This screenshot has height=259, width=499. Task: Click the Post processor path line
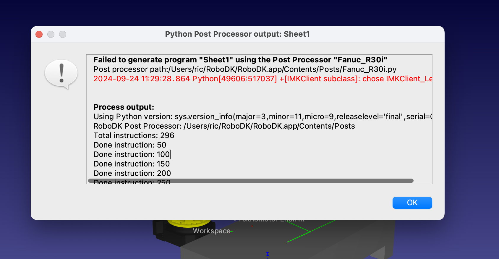[245, 69]
